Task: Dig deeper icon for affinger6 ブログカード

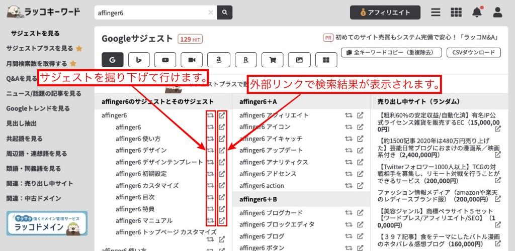Action: coord(349,213)
